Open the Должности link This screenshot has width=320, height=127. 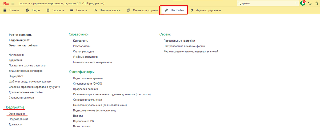coord(15,124)
